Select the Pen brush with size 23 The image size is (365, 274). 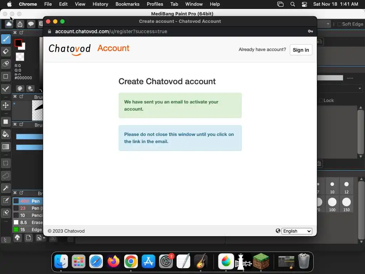[27, 208]
